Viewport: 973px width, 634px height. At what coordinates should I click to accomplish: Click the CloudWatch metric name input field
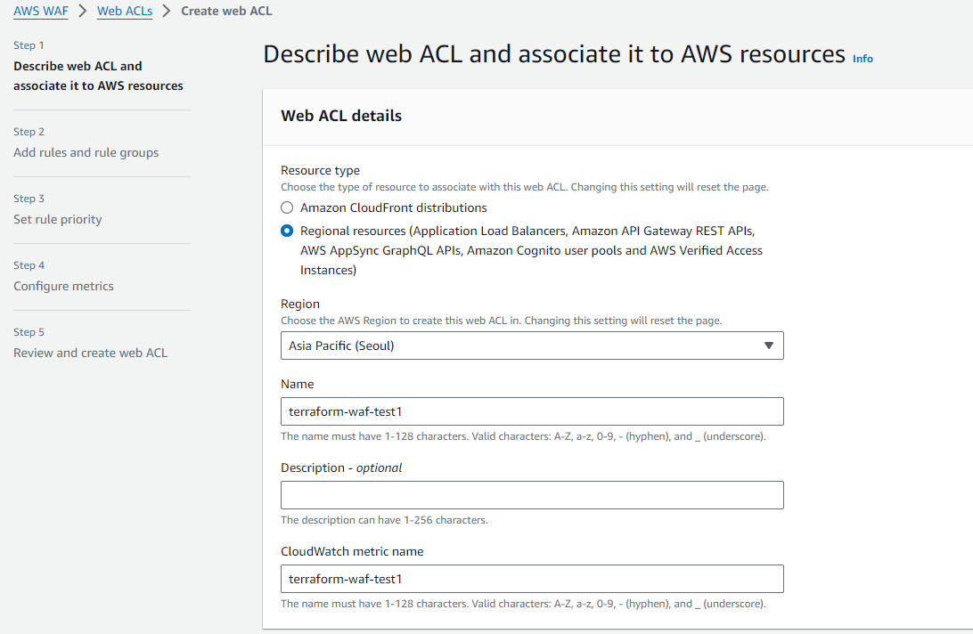pyautogui.click(x=532, y=579)
